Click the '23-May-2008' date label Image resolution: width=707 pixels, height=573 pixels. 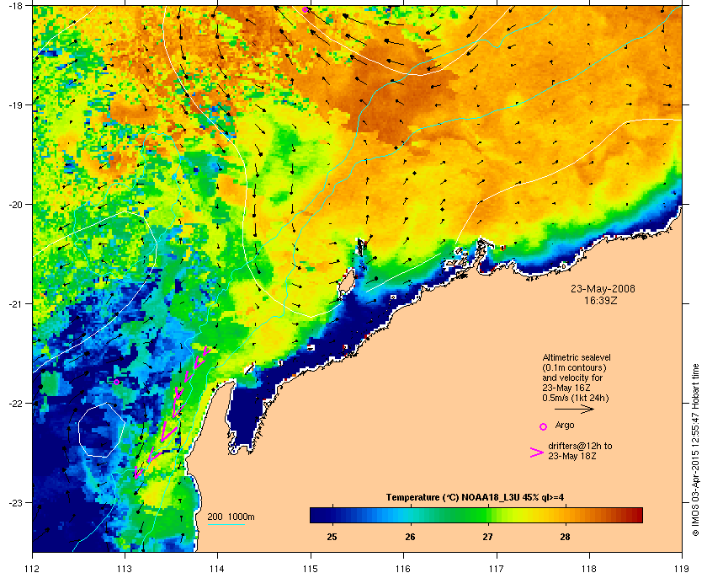pos(603,289)
